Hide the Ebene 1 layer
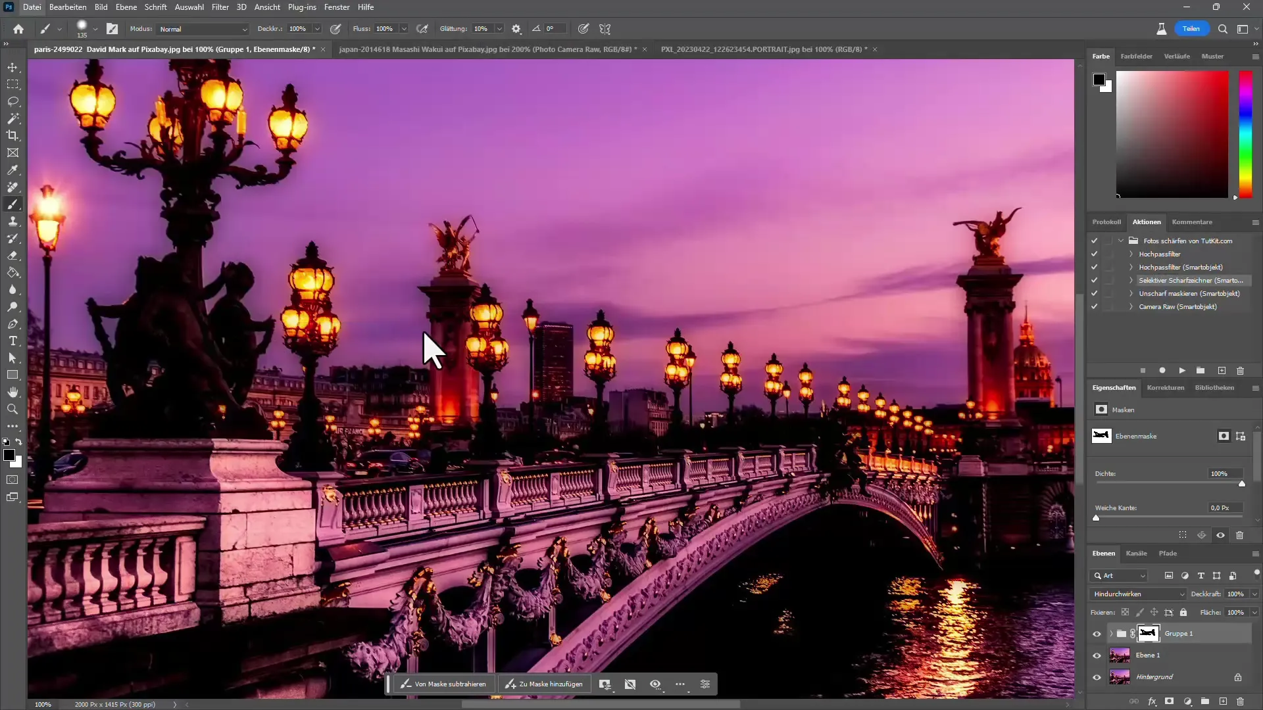The image size is (1263, 710). (1097, 655)
